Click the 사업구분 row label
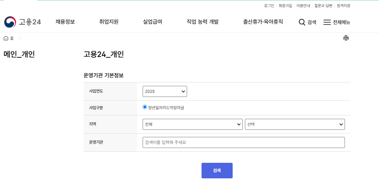The width and height of the screenshot is (379, 185). click(x=96, y=108)
